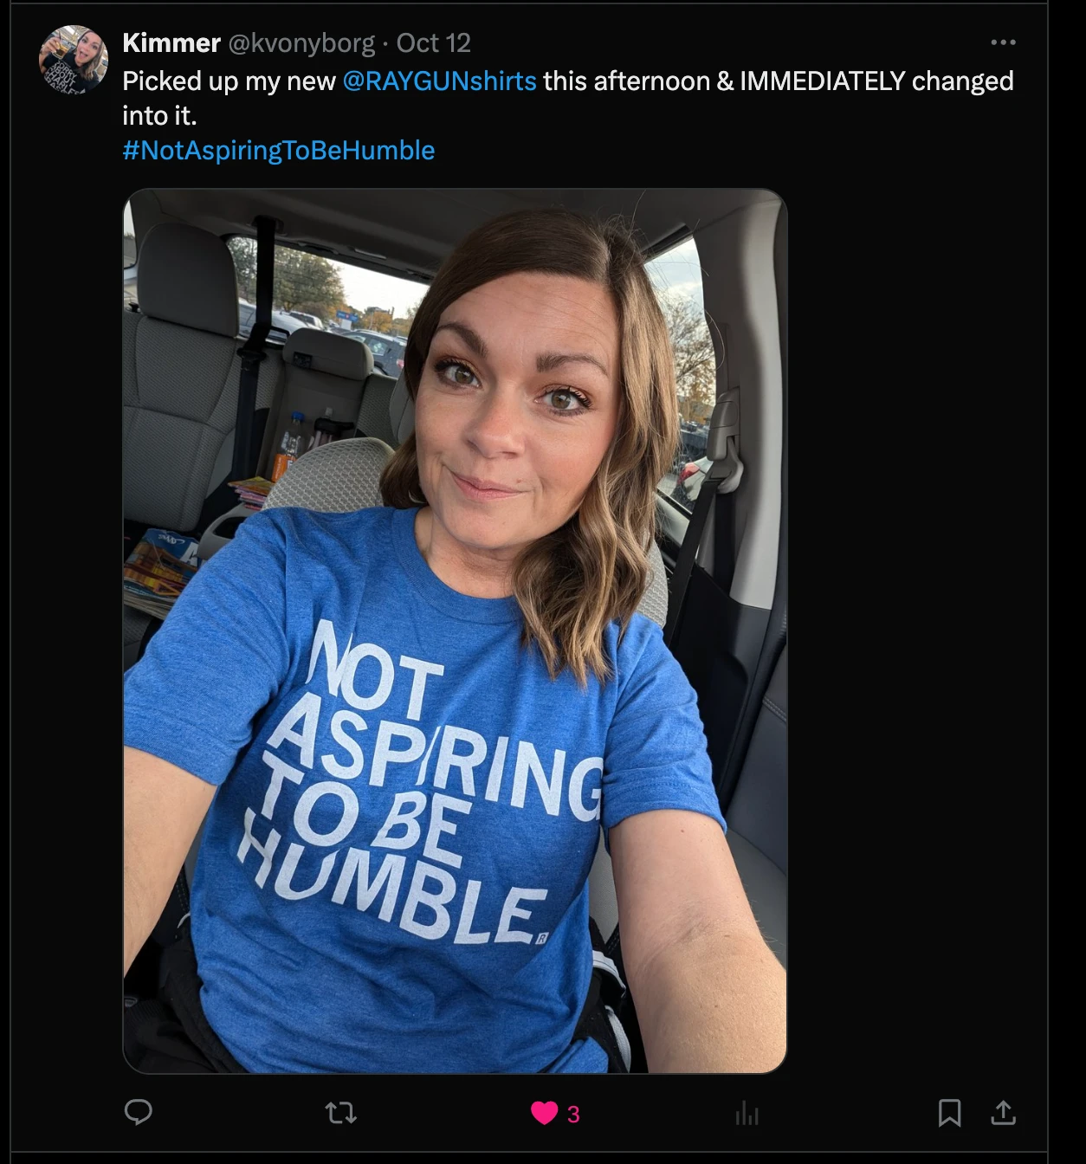The height and width of the screenshot is (1164, 1086).
Task: Click "IMMEDIATELY changed" in the post text
Action: [876, 81]
